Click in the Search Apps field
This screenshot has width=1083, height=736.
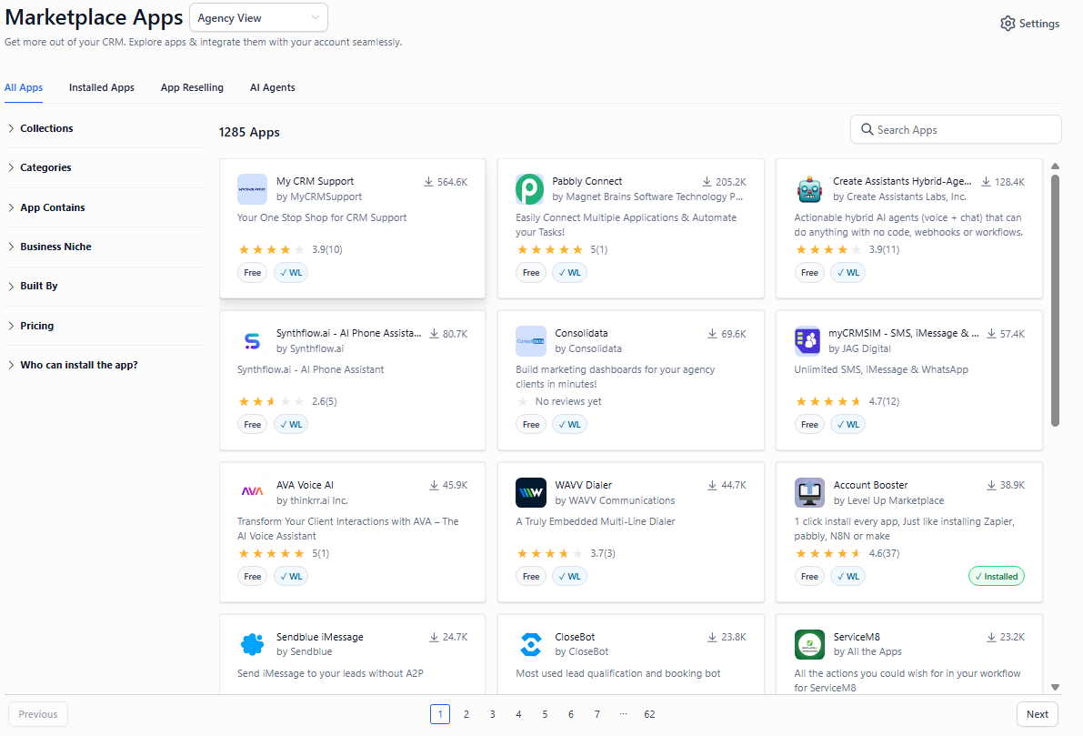[956, 129]
